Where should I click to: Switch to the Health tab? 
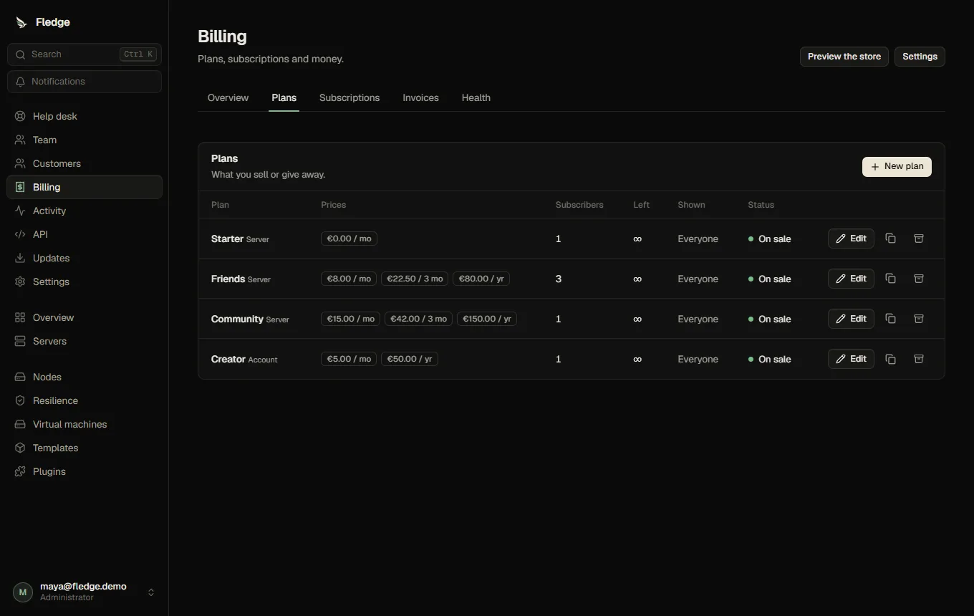476,97
